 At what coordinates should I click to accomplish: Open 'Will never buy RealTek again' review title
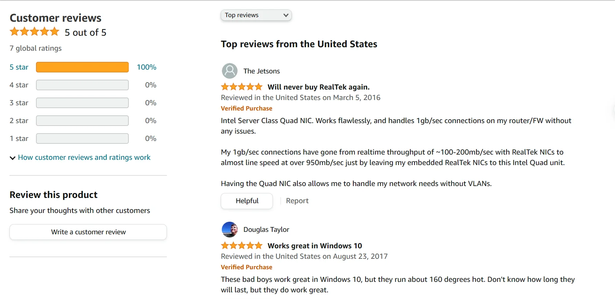[x=318, y=87]
